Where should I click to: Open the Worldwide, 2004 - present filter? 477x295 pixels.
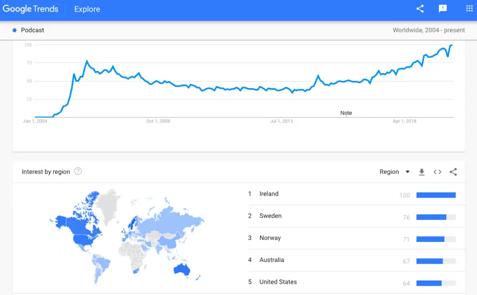[x=429, y=30]
